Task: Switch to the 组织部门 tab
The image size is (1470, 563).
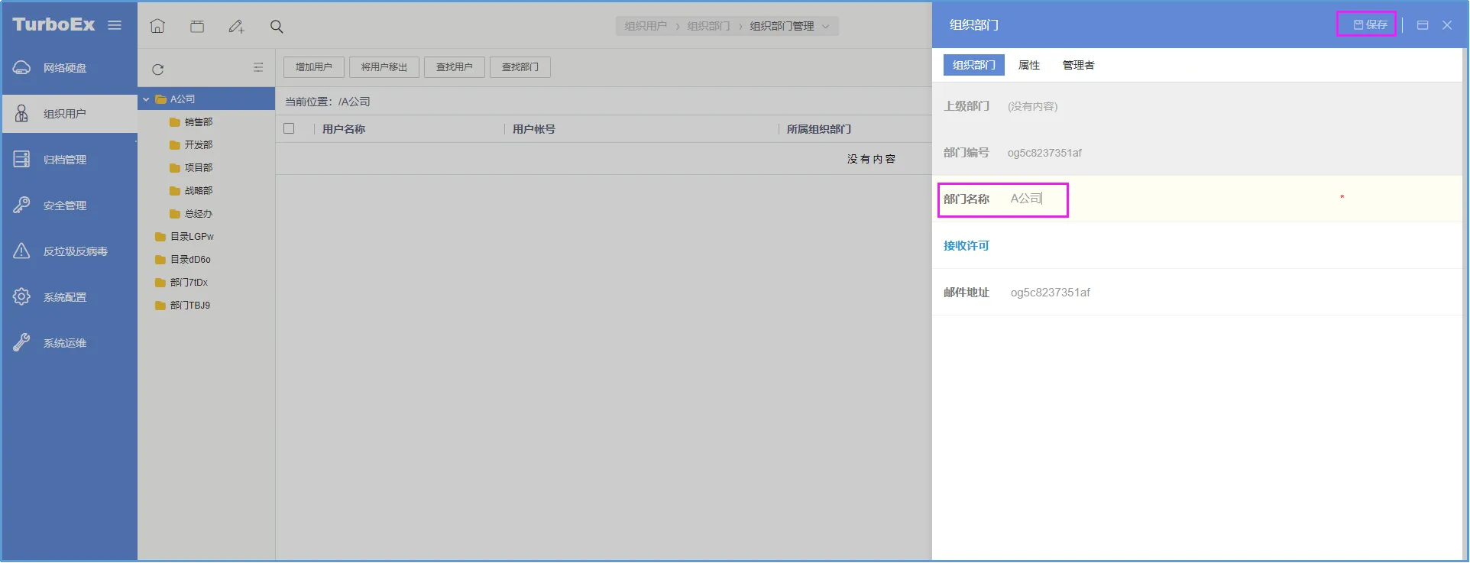Action: [x=974, y=65]
